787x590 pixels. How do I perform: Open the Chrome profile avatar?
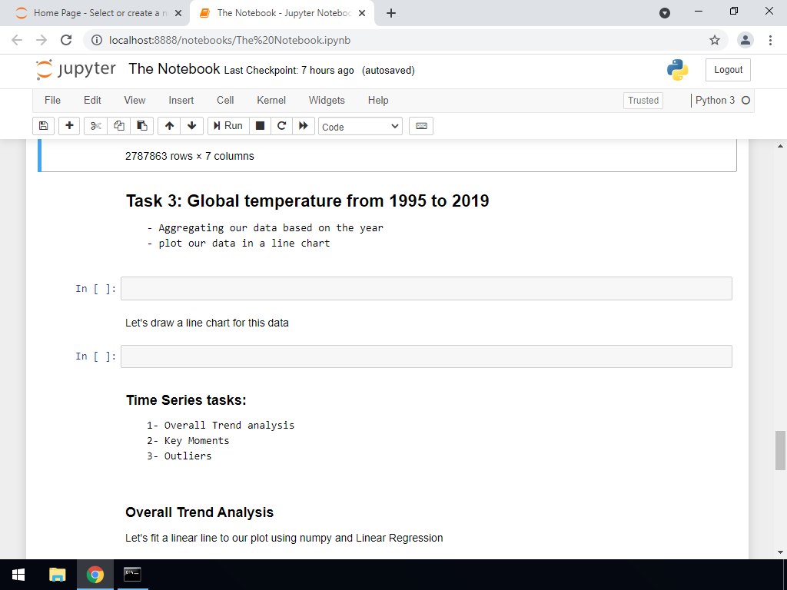(x=745, y=40)
